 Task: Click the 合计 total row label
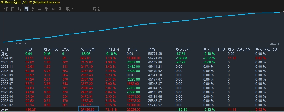(x=5, y=110)
